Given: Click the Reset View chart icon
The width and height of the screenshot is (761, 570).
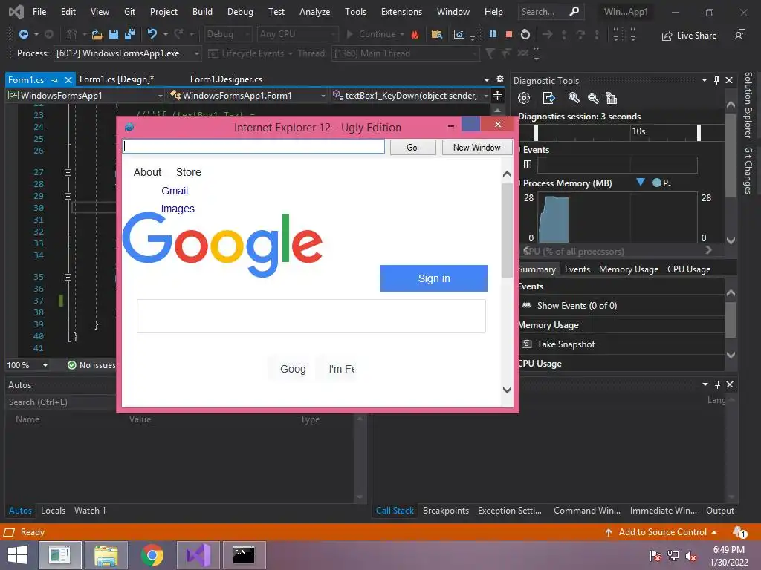Looking at the screenshot, I should pyautogui.click(x=612, y=99).
